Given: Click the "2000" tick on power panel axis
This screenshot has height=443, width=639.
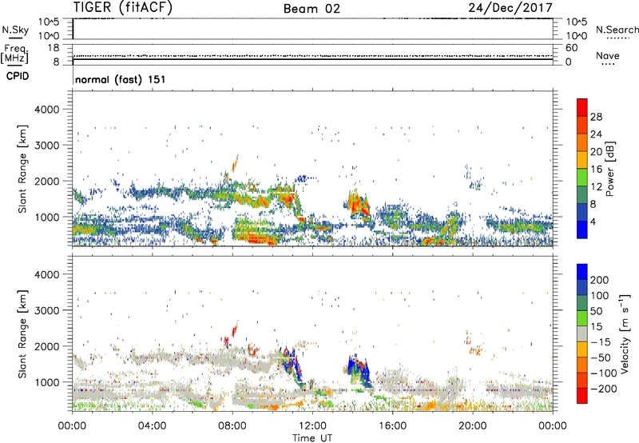Looking at the screenshot, I should (46, 181).
